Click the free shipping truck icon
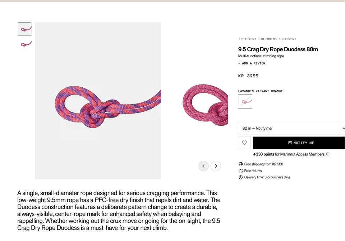 240,164
